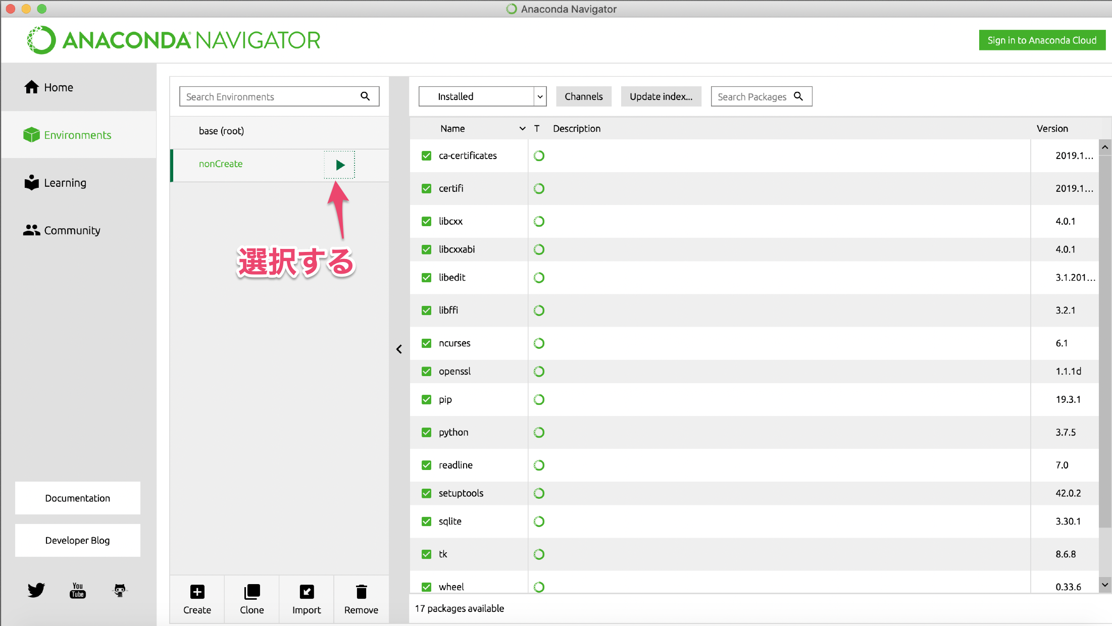Click the Create environment plus icon
The image size is (1112, 626).
197,592
